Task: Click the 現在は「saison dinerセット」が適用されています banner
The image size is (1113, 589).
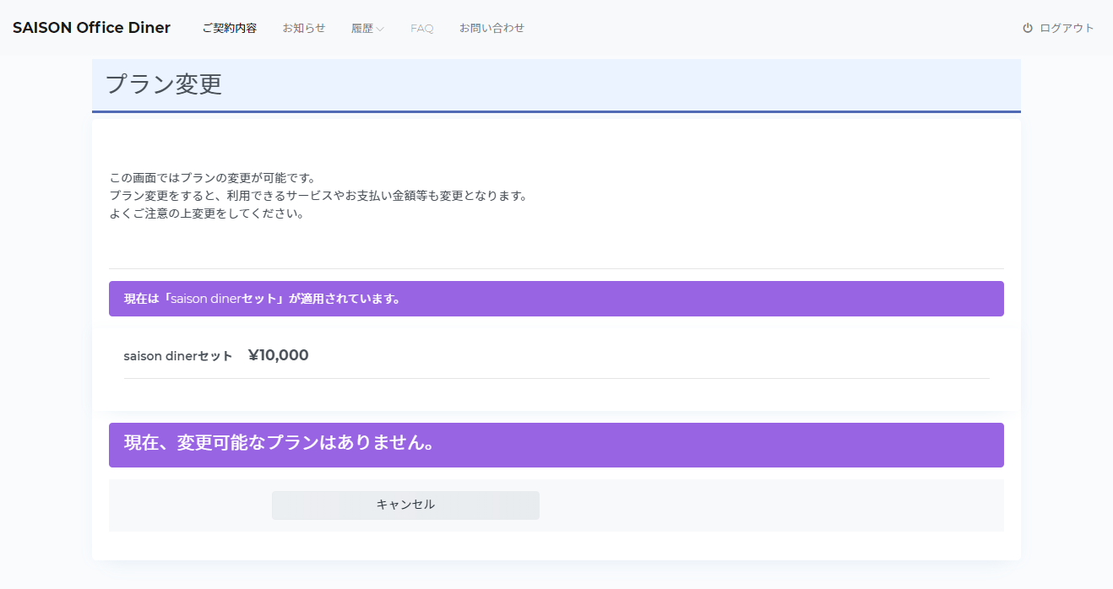Action: pyautogui.click(x=556, y=299)
